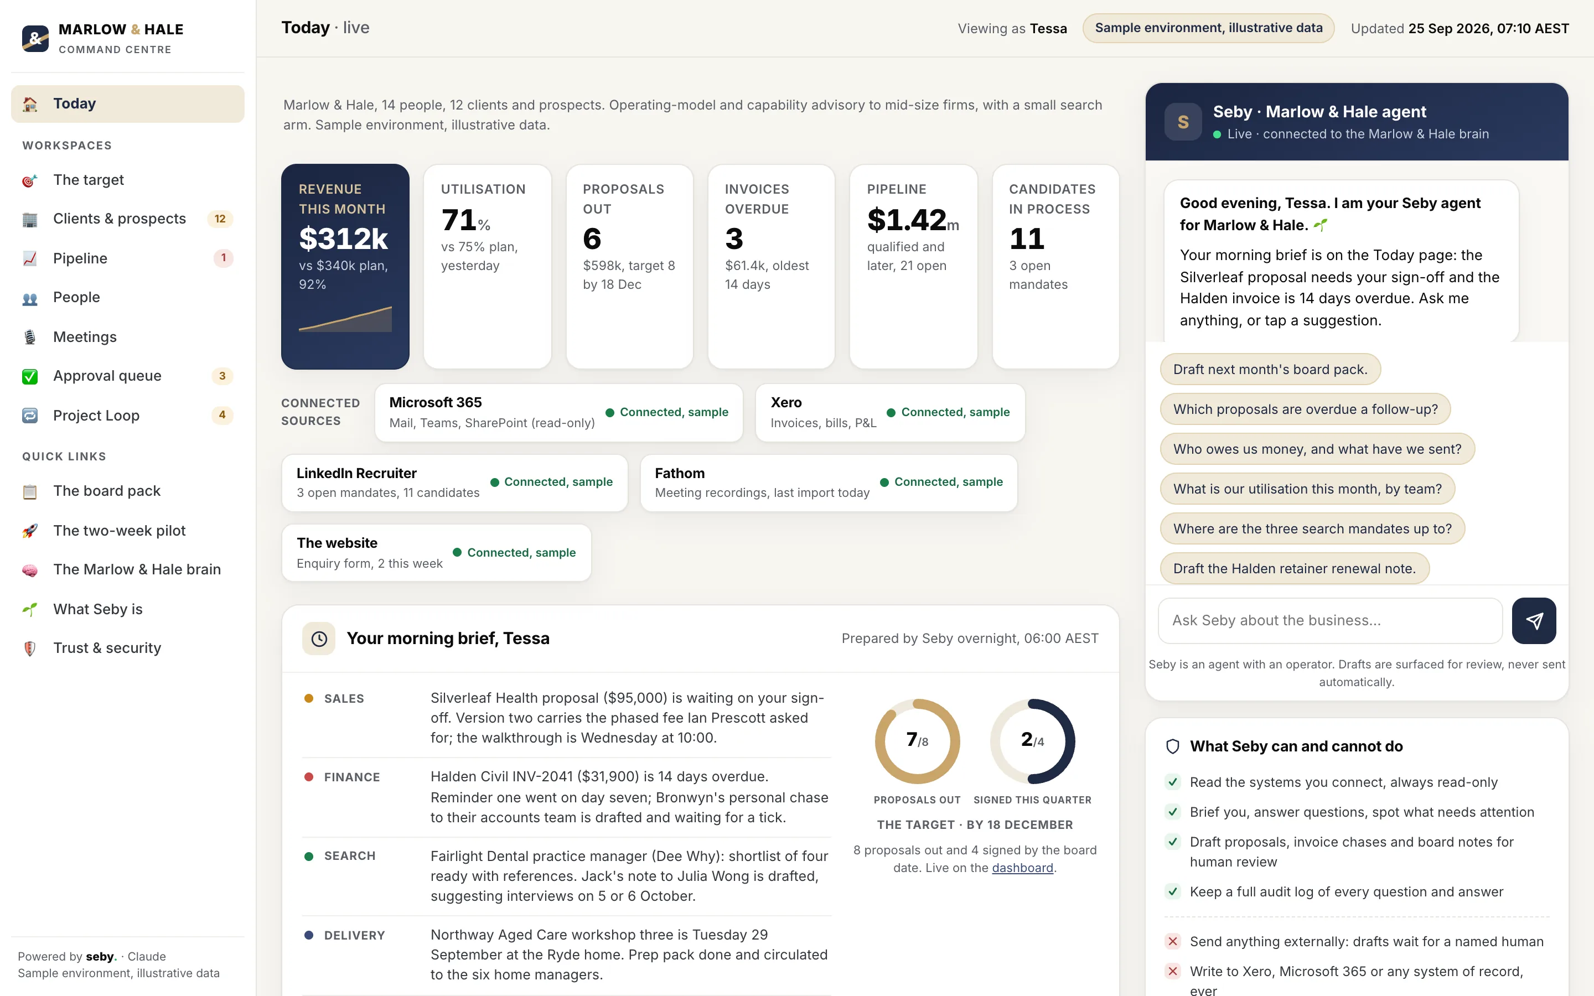This screenshot has width=1594, height=996.
Task: Click the dartboard icon for The target
Action: pyautogui.click(x=30, y=180)
